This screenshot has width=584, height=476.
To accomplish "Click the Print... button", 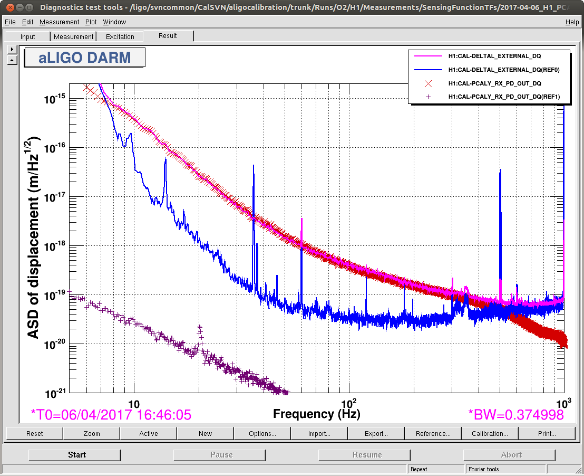I will coord(547,433).
